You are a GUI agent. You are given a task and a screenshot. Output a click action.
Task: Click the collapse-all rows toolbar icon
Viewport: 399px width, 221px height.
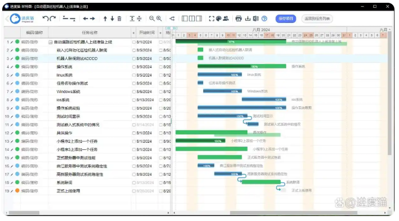click(139, 18)
